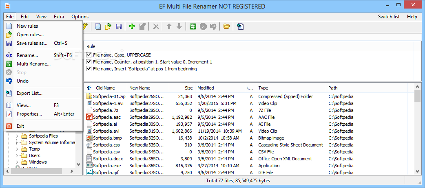
Task: Sort by Path column header
Action: 367,88
